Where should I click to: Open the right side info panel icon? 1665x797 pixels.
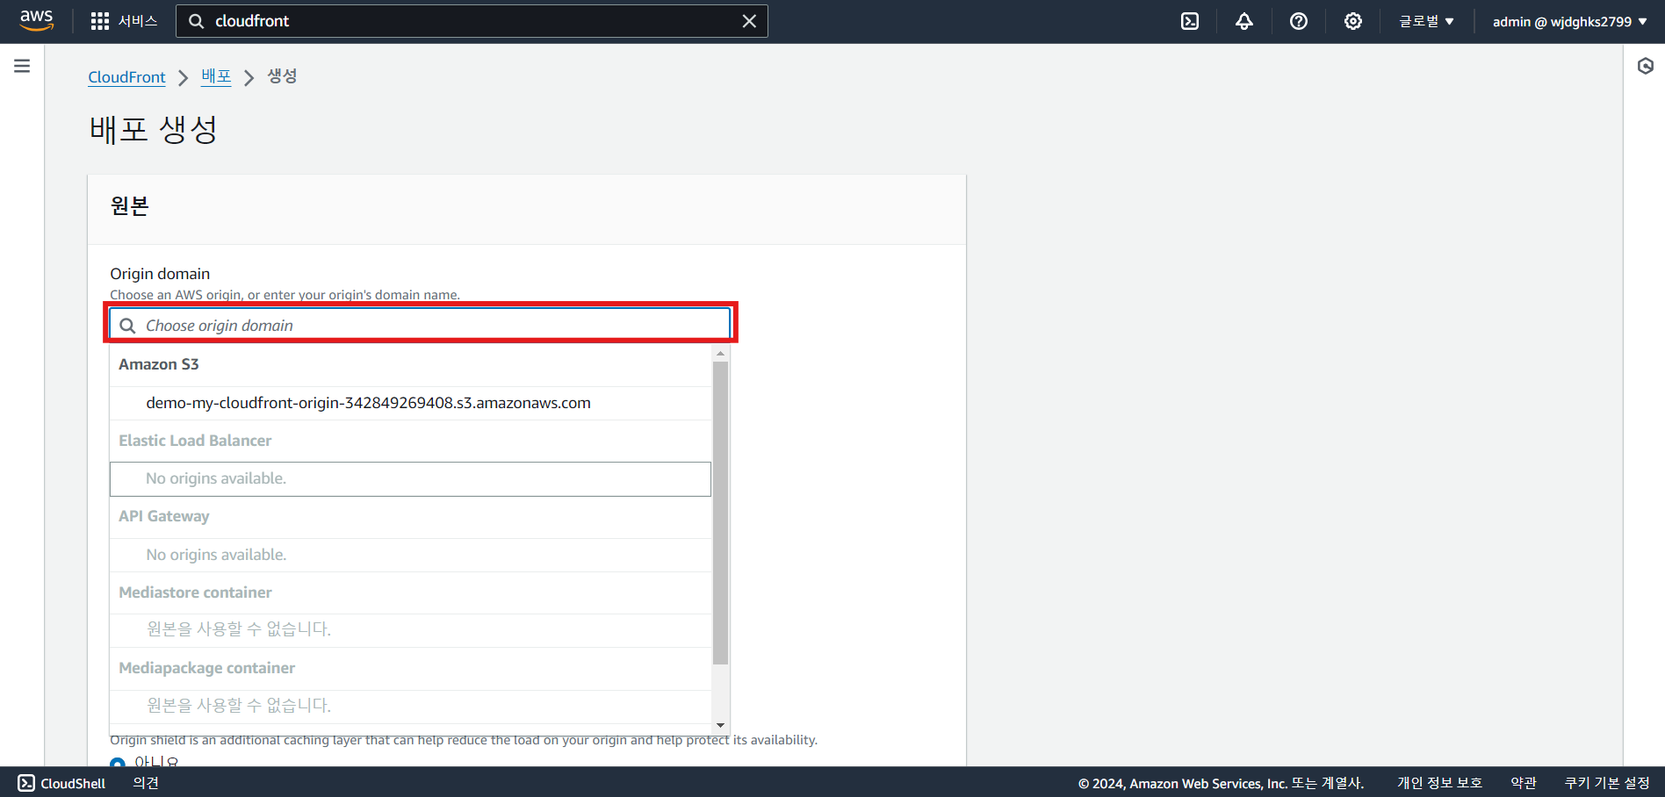click(1646, 66)
